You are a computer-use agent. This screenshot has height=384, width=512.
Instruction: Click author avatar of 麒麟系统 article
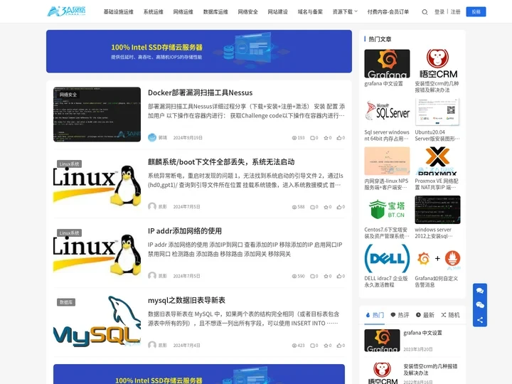click(x=152, y=207)
